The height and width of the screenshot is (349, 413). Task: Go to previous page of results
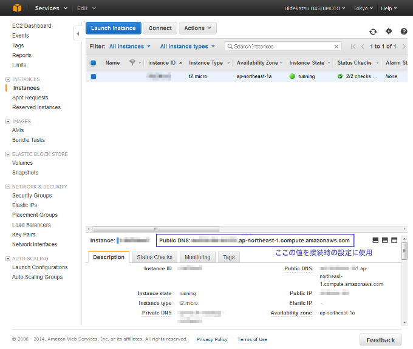[363, 47]
